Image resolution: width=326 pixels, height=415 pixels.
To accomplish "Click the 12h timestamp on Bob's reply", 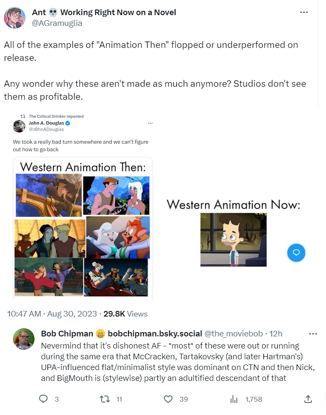I will click(276, 333).
